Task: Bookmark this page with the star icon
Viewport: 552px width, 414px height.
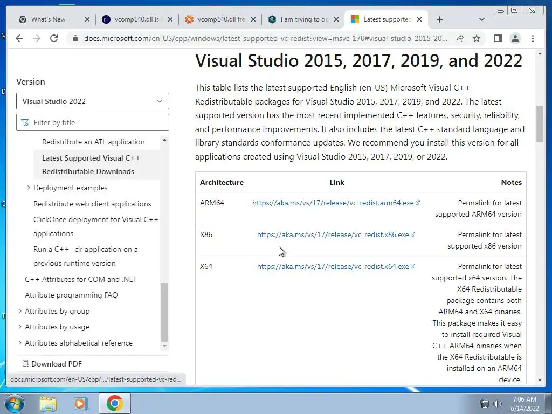Action: click(x=477, y=38)
